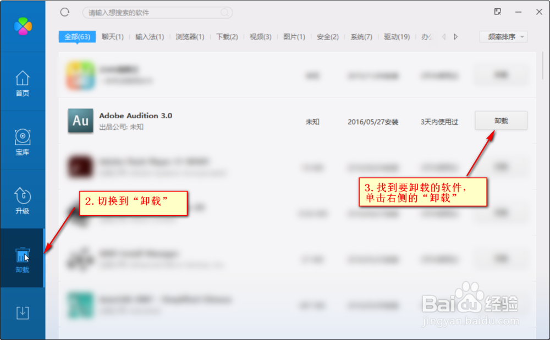Click the software search input field
Image resolution: width=550 pixels, height=340 pixels.
pyautogui.click(x=157, y=12)
